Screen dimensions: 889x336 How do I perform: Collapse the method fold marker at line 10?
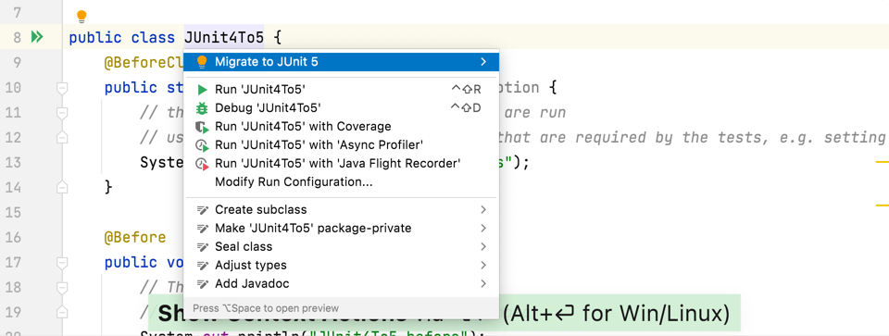pos(62,88)
